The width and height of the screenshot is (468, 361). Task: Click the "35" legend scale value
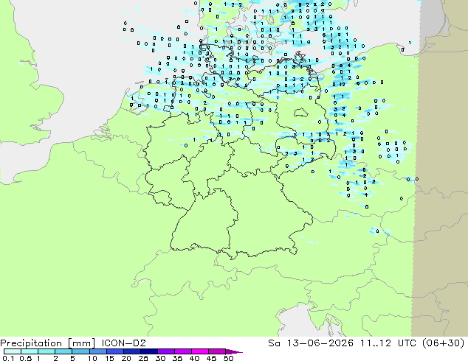[177, 358]
